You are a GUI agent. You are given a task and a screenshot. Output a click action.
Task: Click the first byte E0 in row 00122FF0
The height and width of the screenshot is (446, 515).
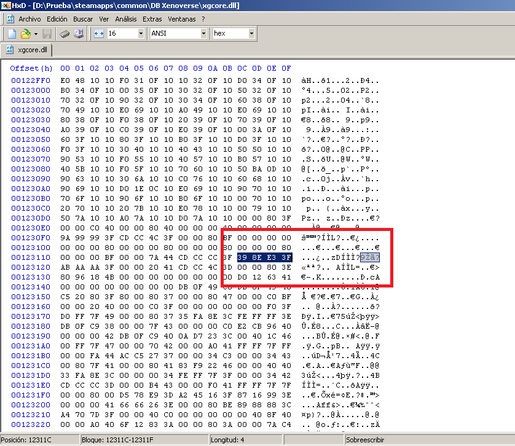pyautogui.click(x=65, y=80)
